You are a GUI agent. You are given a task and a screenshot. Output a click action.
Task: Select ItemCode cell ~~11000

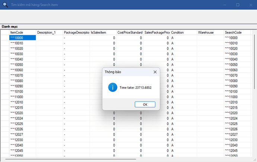point(22,97)
